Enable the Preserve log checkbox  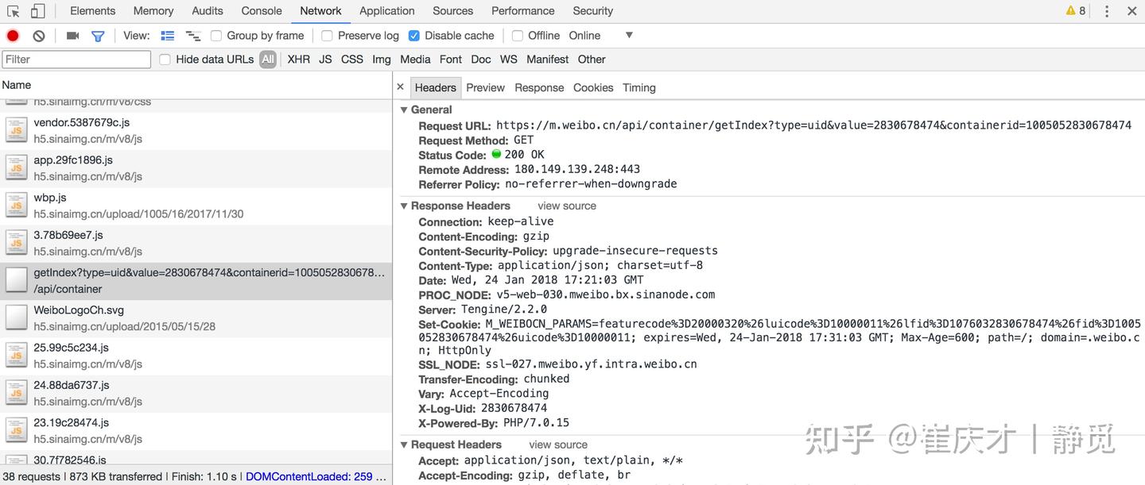point(327,36)
